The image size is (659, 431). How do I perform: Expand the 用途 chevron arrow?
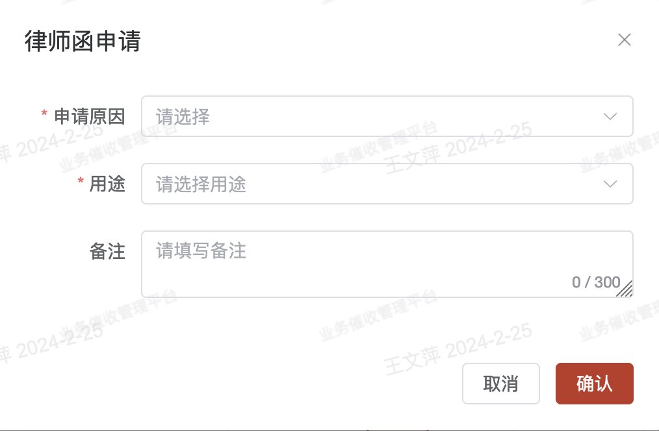pyautogui.click(x=610, y=184)
